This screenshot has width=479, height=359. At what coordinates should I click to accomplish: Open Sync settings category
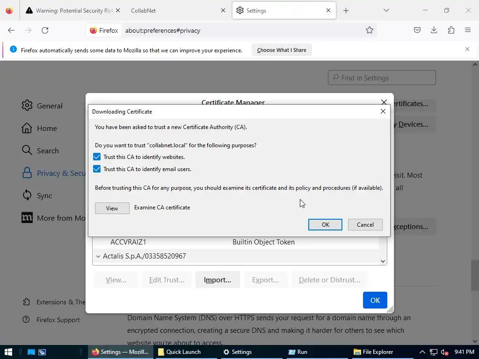pyautogui.click(x=37, y=195)
